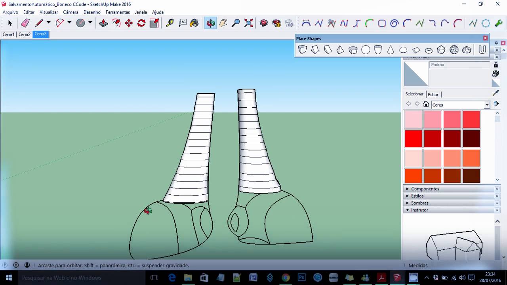Viewport: 507px width, 285px height.
Task: Place a geodesic sphere shape
Action: (x=454, y=50)
